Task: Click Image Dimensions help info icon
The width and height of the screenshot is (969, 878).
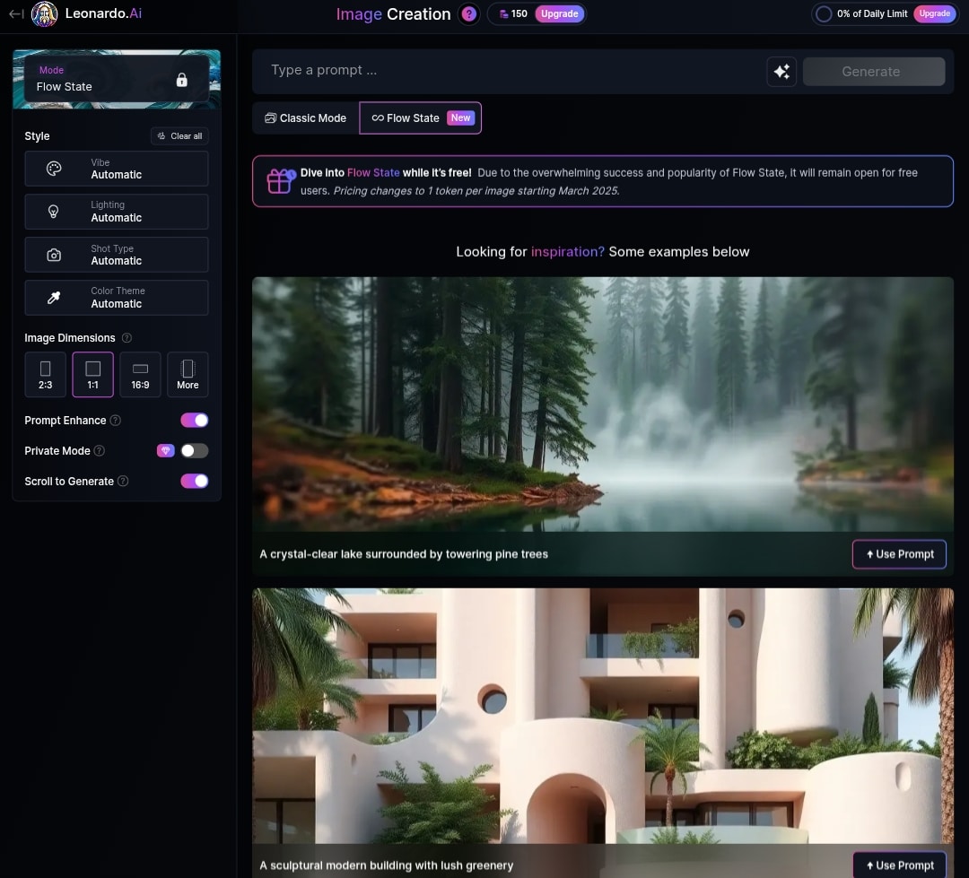Action: pos(127,338)
